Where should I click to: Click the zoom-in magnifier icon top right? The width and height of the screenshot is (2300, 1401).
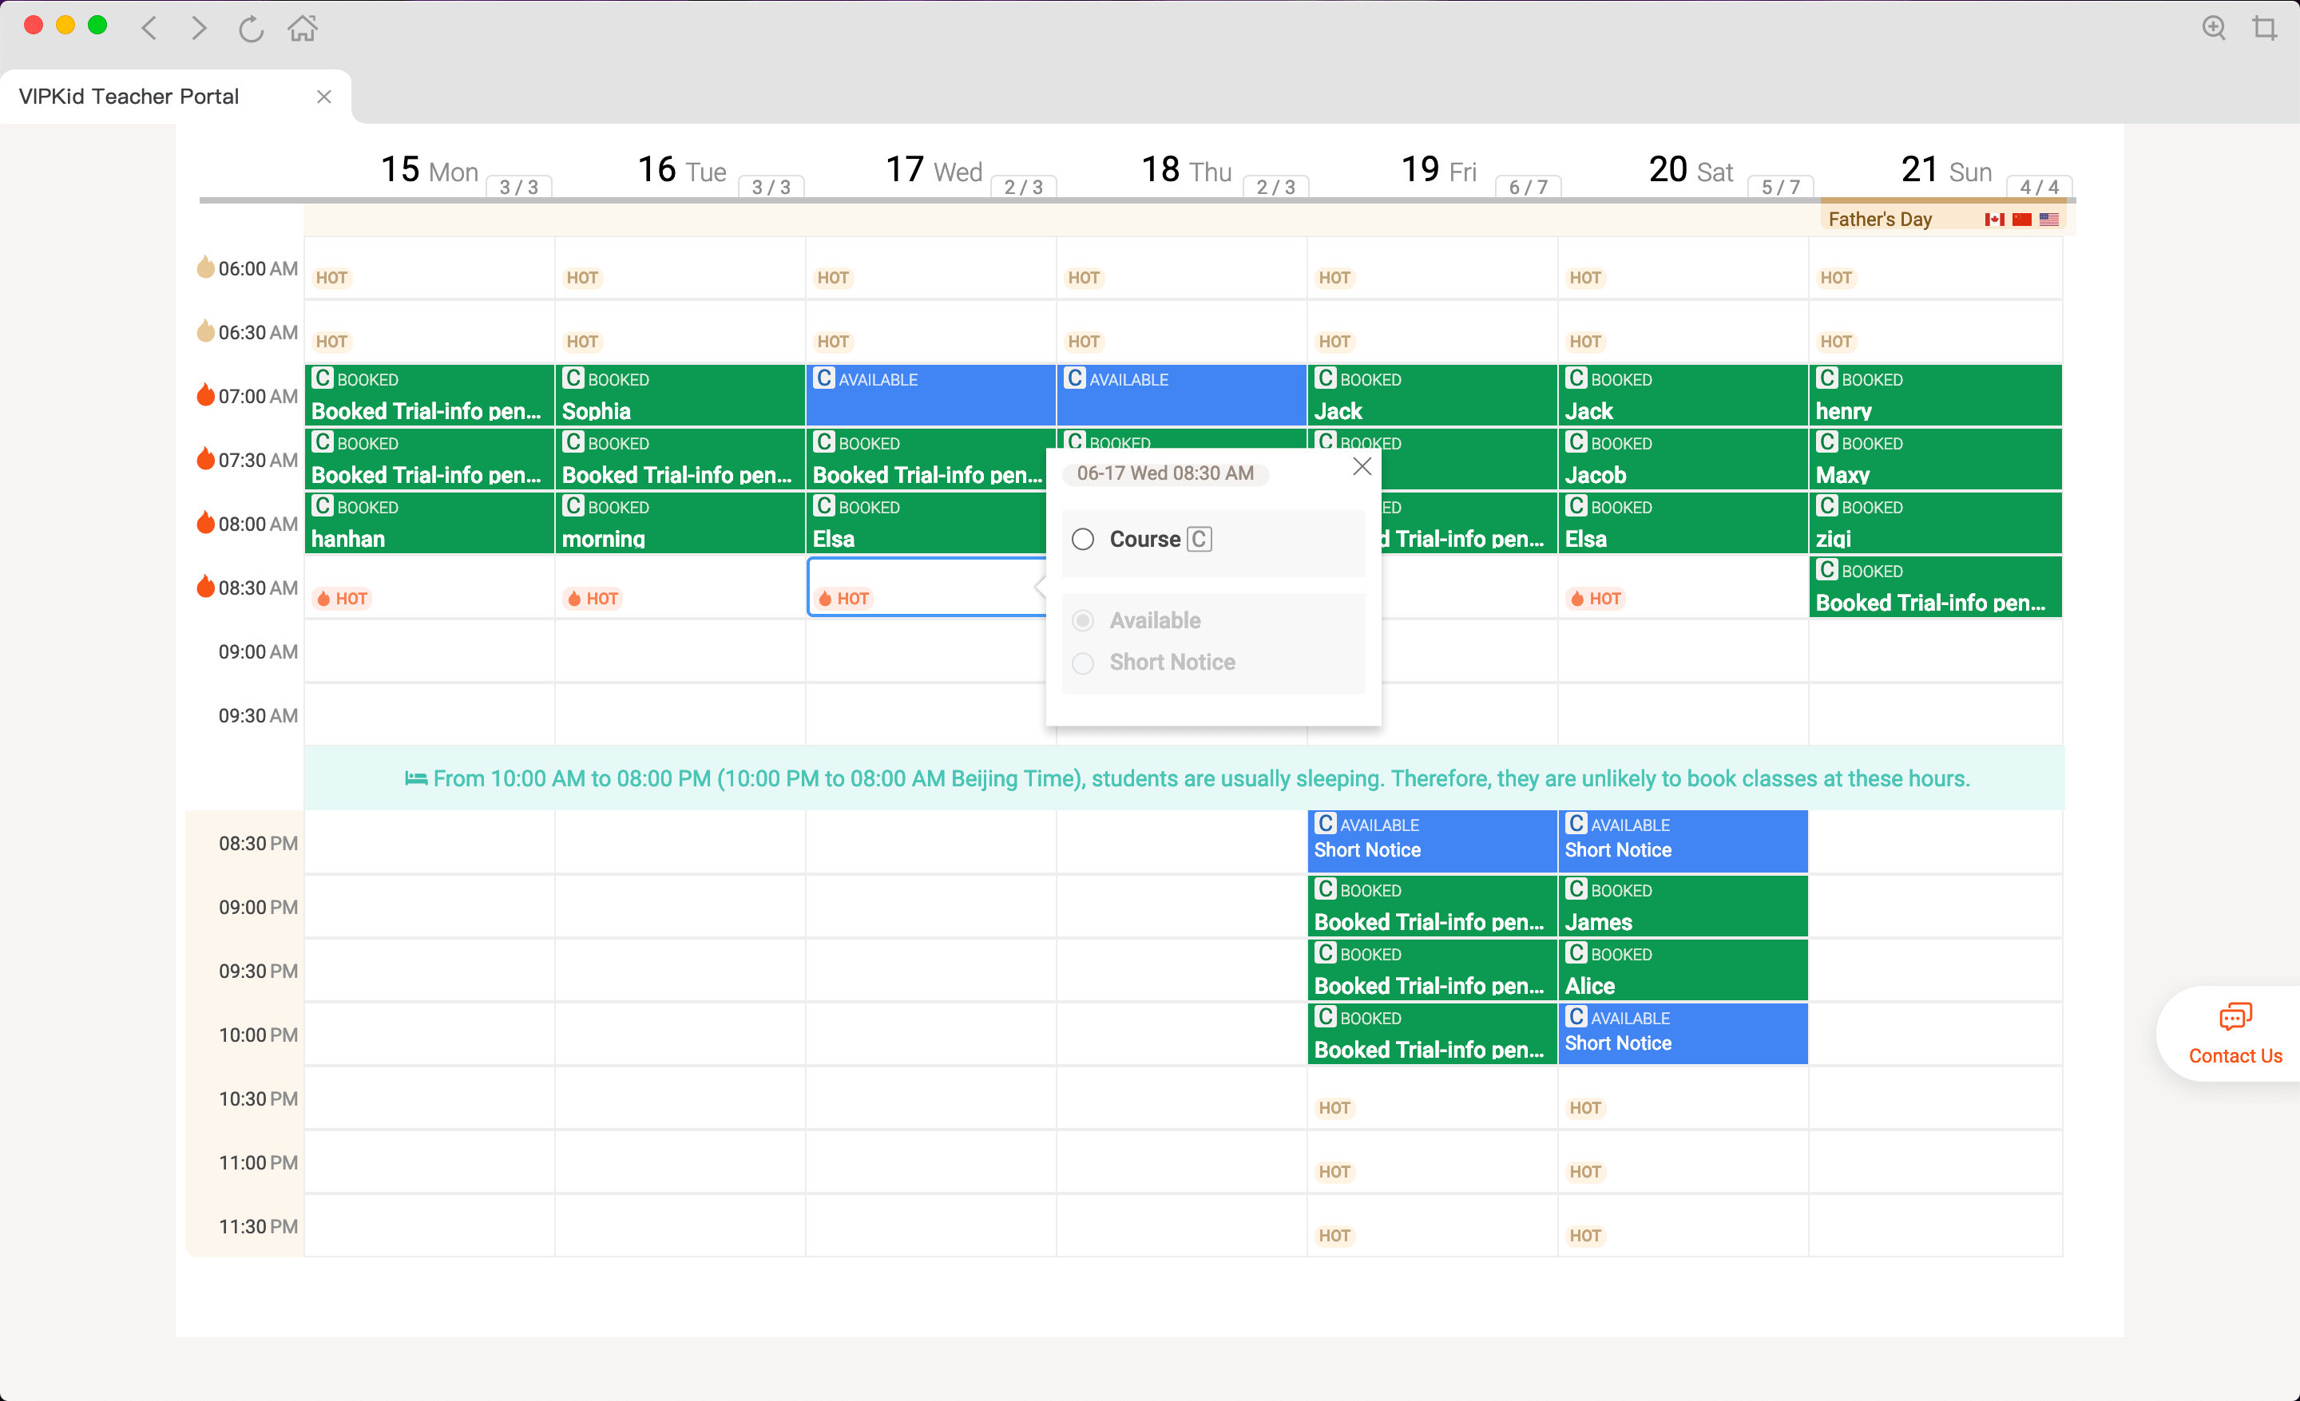2213,28
